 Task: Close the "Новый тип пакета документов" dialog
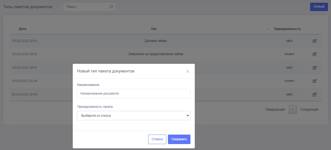(187, 72)
